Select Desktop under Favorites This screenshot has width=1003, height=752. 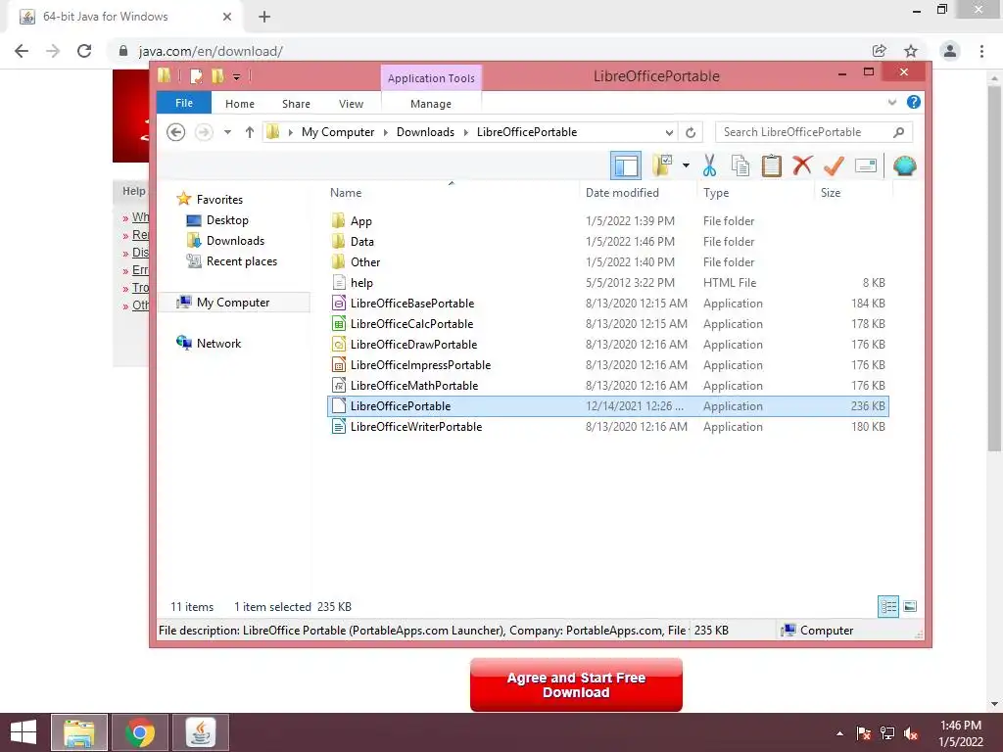click(217, 220)
